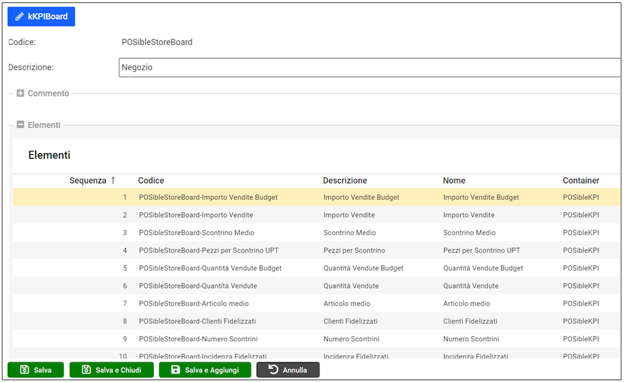The width and height of the screenshot is (625, 382).
Task: Click the save icon on Salva e Chiudi
Action: point(86,370)
